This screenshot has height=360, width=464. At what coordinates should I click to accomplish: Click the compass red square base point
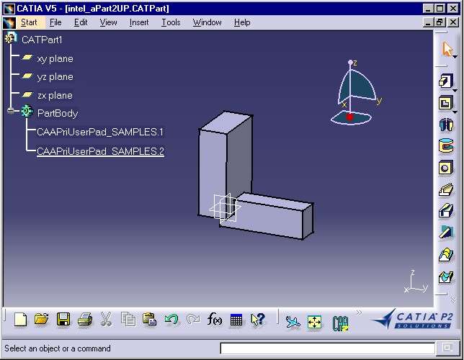[349, 117]
